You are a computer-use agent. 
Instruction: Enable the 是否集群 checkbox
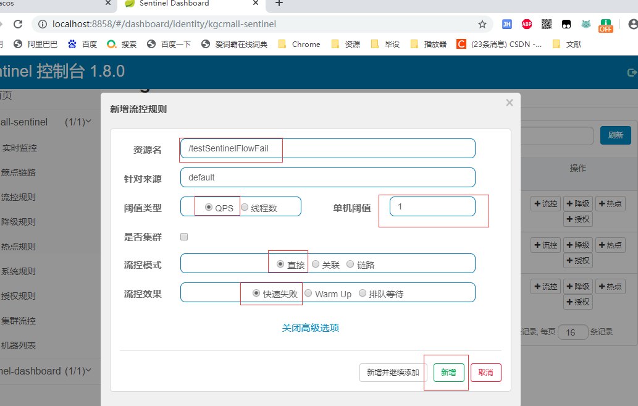(184, 237)
